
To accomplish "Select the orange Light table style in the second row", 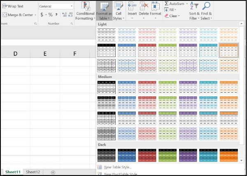I will coord(229,50).
